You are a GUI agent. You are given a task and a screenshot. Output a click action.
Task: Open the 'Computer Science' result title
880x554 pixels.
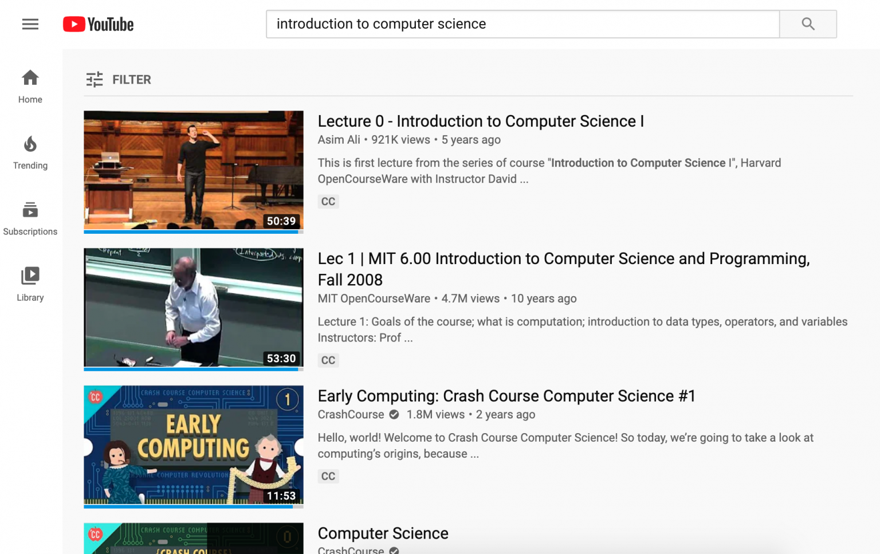tap(383, 533)
